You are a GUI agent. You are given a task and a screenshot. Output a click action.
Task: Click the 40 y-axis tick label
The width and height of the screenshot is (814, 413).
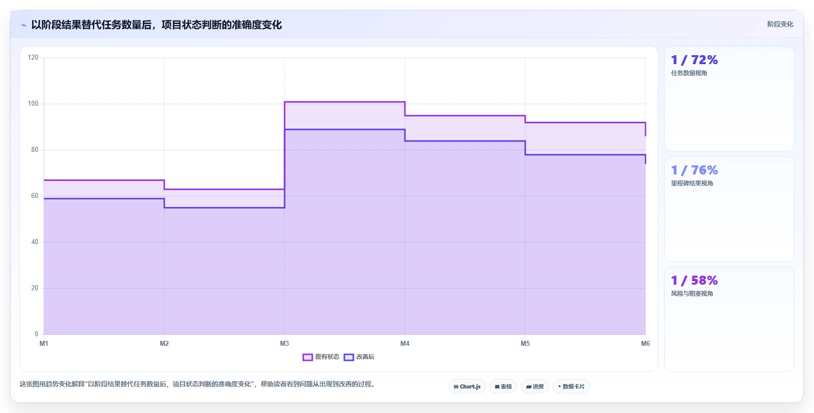(35, 242)
